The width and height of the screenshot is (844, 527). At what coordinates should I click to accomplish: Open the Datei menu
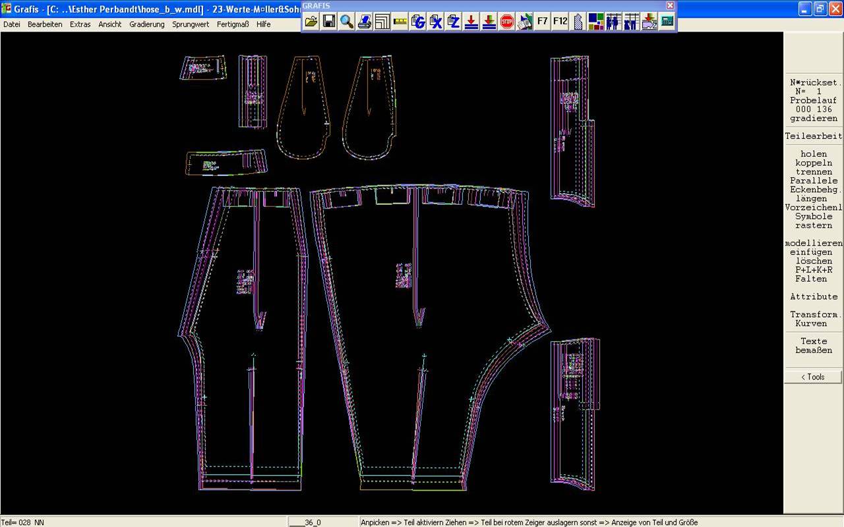coord(12,24)
